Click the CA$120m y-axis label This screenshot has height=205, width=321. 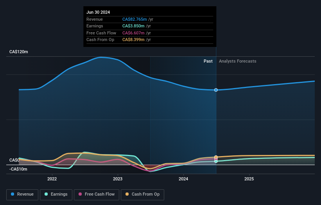pos(19,52)
